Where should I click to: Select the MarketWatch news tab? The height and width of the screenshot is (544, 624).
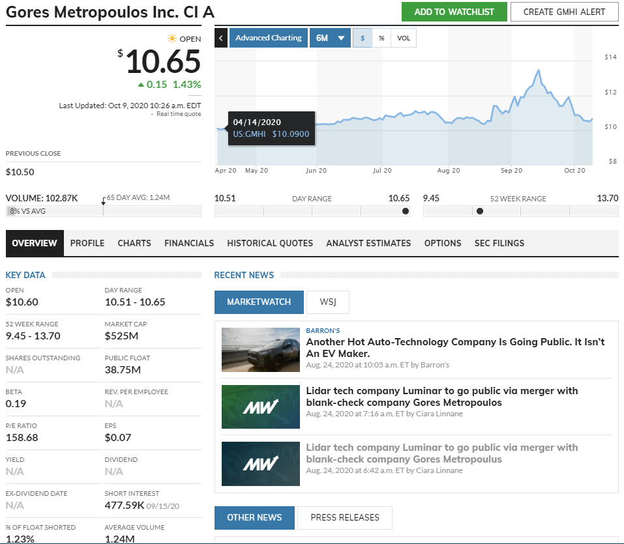pyautogui.click(x=259, y=302)
